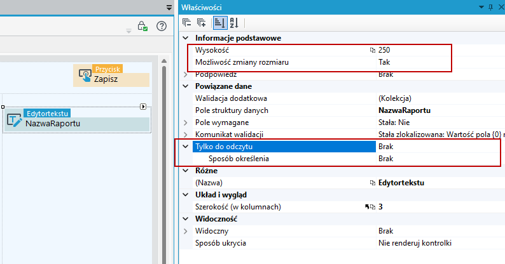
Task: Click the lock icon with green checkmark
Action: (x=142, y=26)
